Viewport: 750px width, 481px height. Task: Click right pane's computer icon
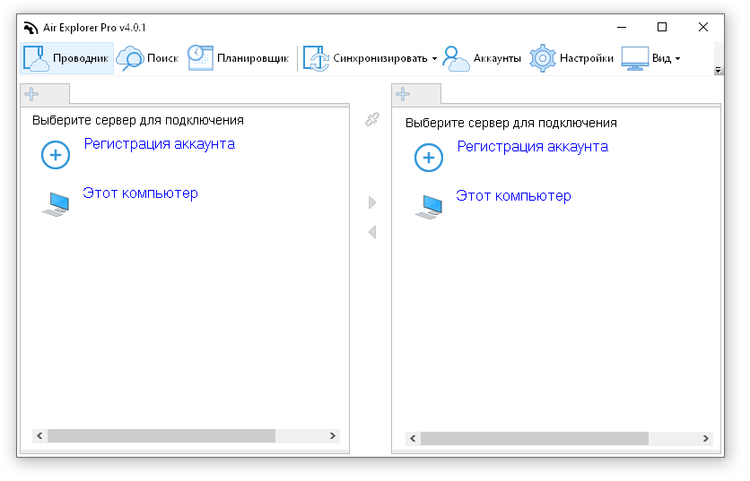click(429, 207)
